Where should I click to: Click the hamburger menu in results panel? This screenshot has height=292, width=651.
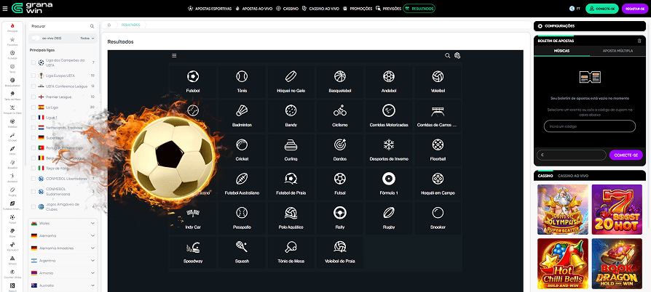pos(174,56)
